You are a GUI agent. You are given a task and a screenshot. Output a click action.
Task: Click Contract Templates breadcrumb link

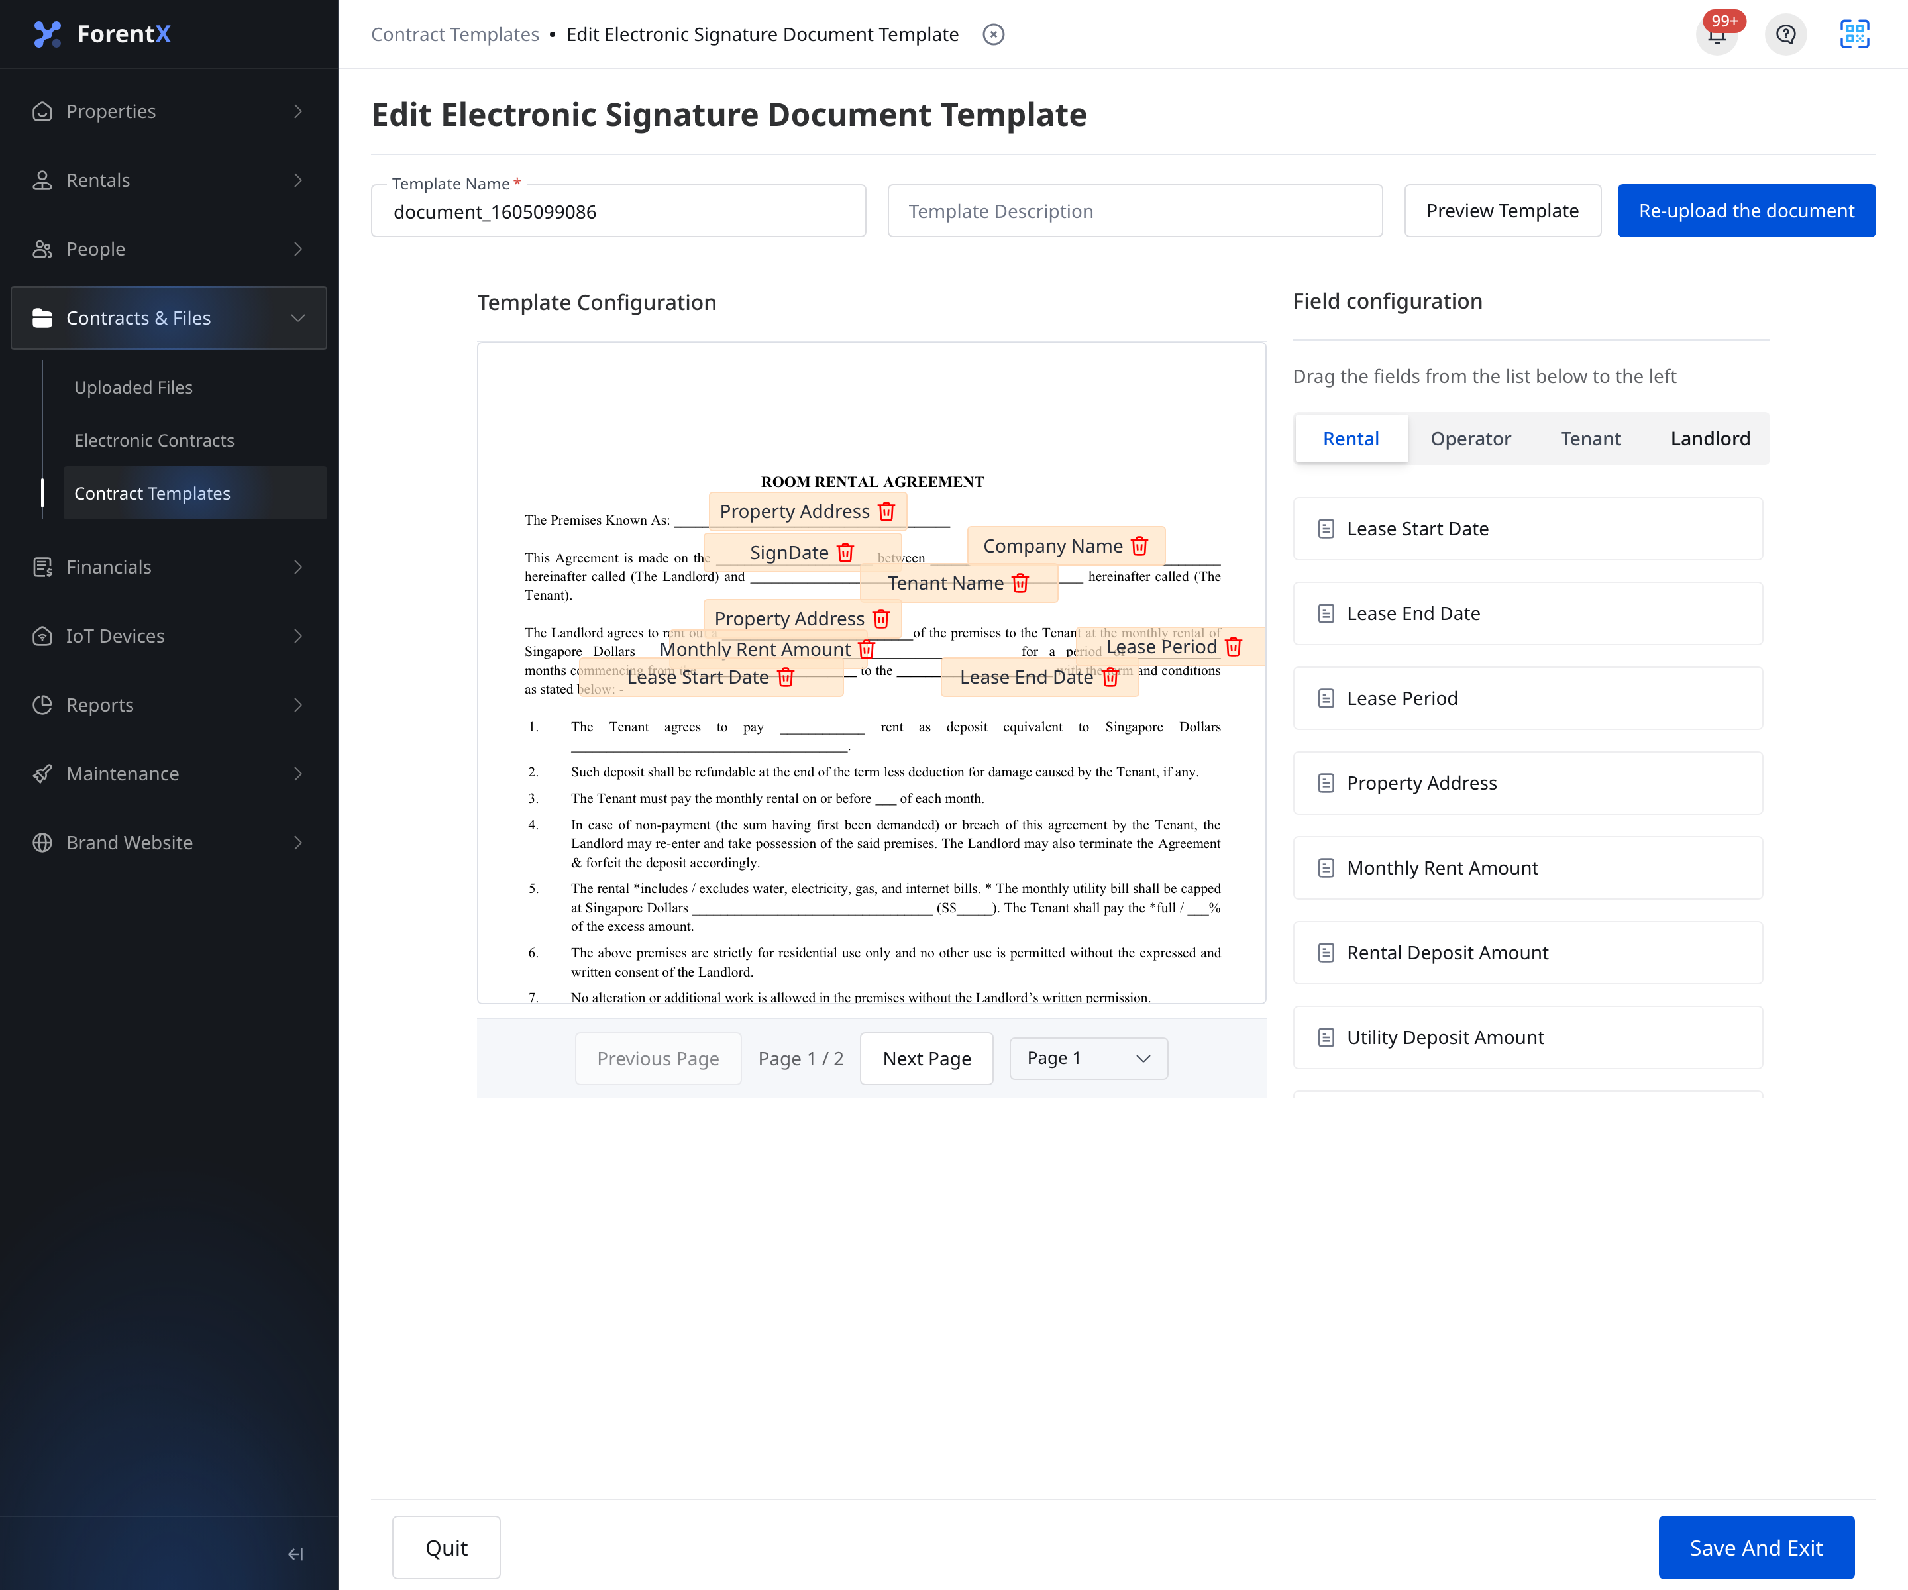[x=455, y=34]
